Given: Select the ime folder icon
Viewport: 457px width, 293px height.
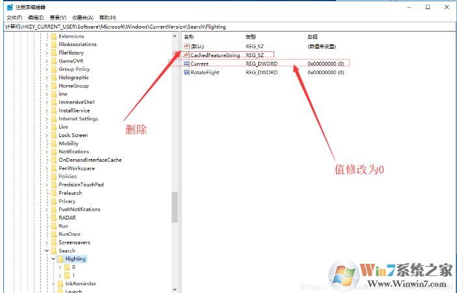Looking at the screenshot, I should (53, 94).
